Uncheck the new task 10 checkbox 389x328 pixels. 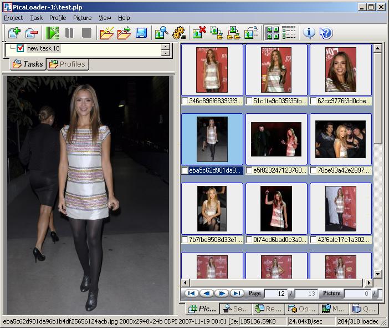[x=21, y=48]
